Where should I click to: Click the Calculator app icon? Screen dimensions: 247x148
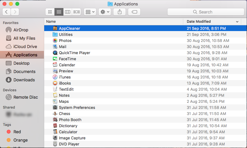55,132
